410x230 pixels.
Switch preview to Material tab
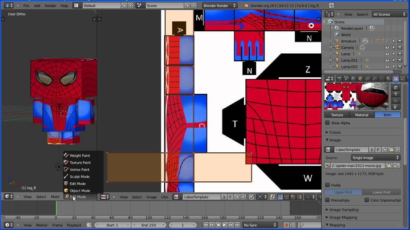tap(362, 115)
